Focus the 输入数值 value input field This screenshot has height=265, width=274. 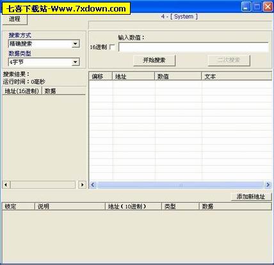coord(193,47)
